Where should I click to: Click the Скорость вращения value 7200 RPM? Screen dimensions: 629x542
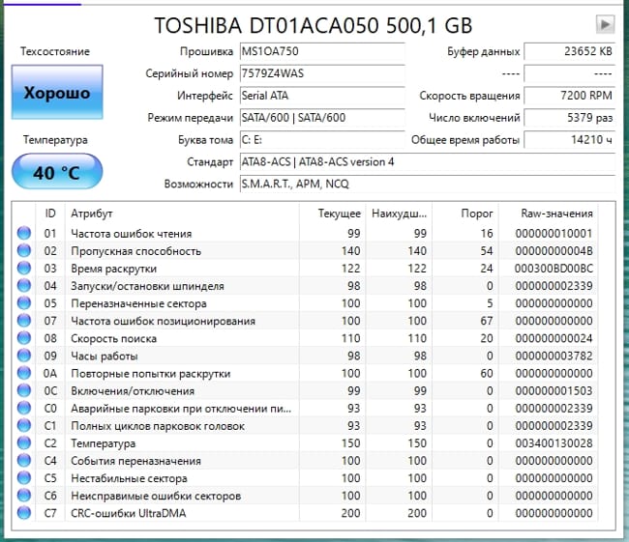click(x=569, y=96)
